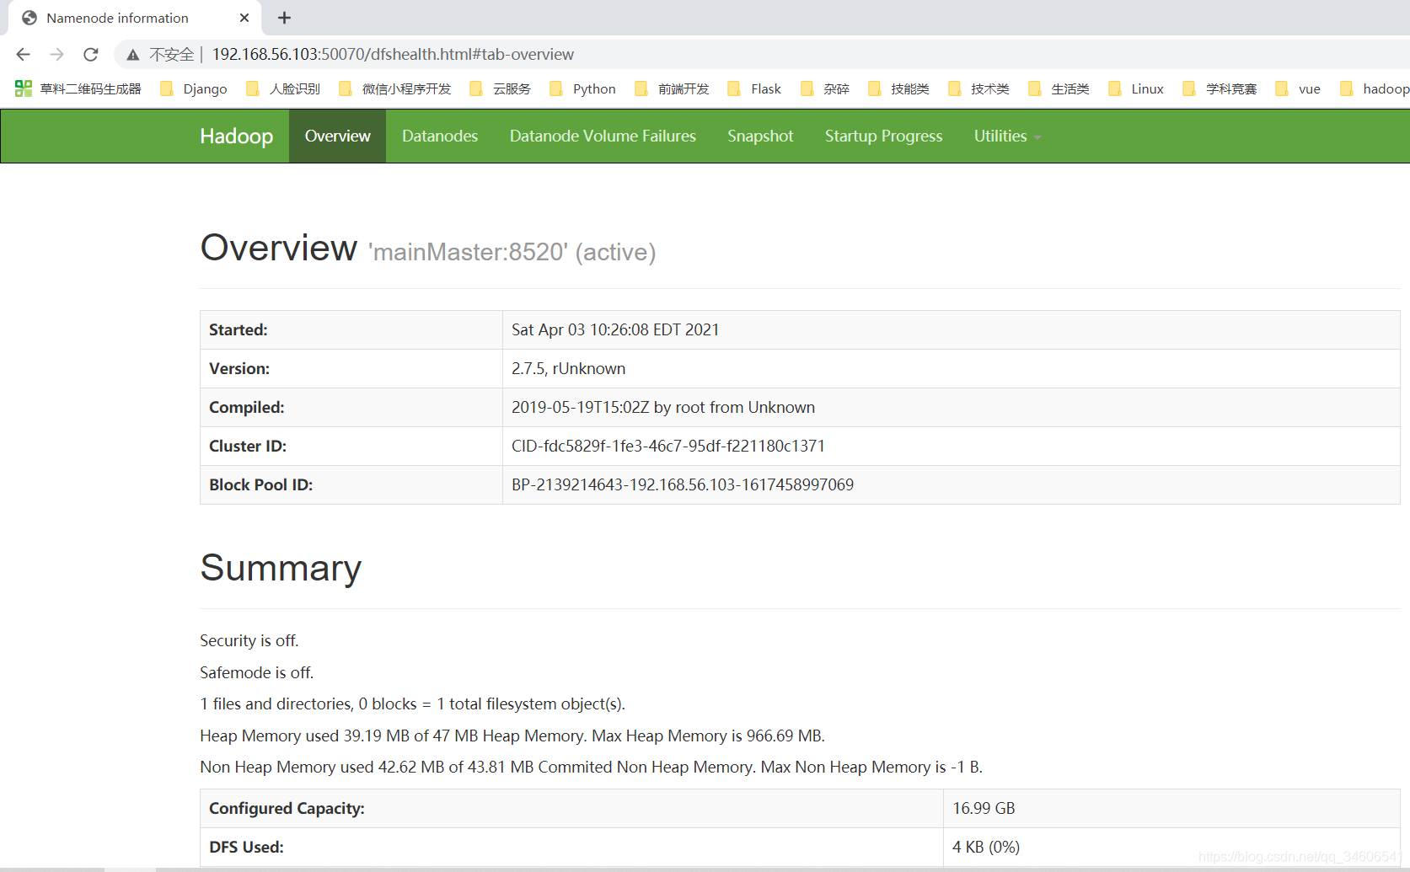The width and height of the screenshot is (1410, 872).
Task: Click the 'Safemode is off.' line
Action: (256, 672)
